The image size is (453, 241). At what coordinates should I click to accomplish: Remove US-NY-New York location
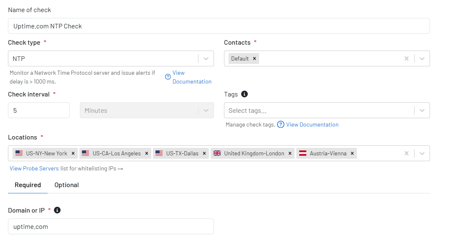[x=73, y=154]
